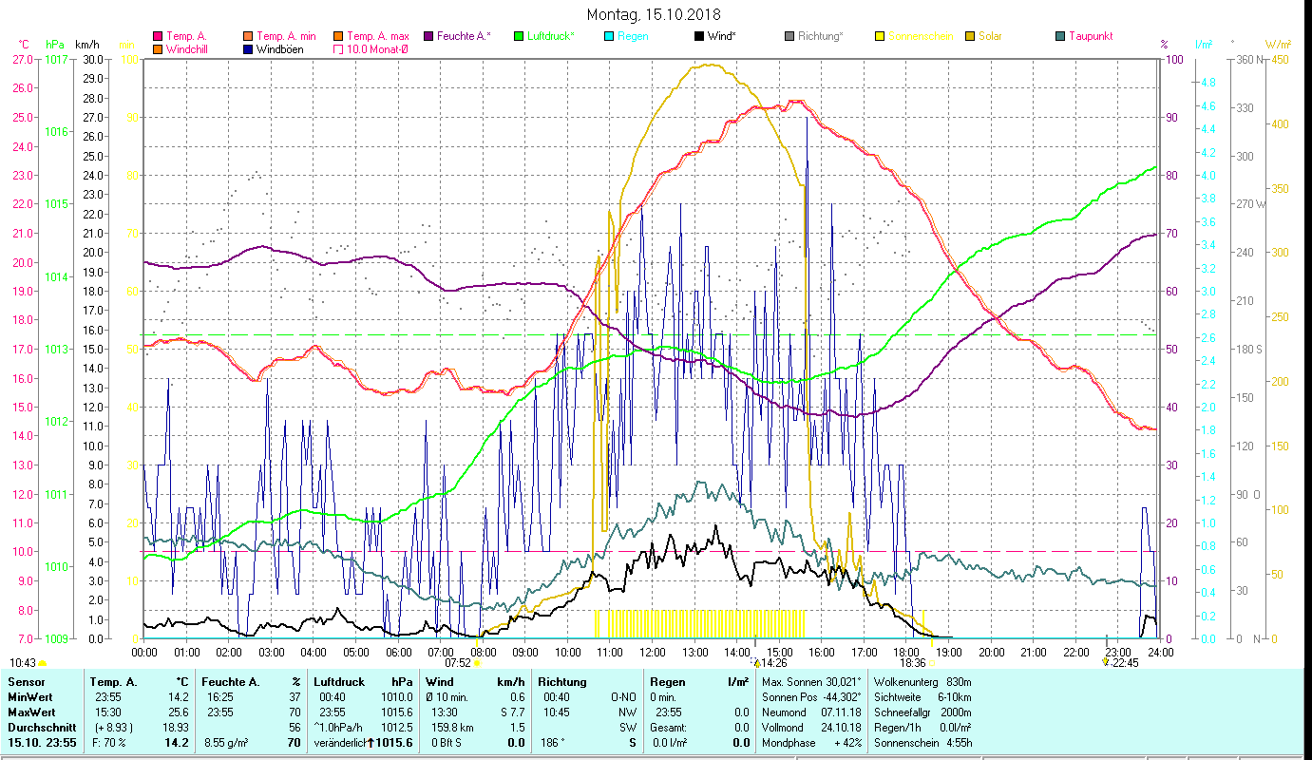This screenshot has height=760, width=1312.
Task: Click the sunset icon at 18:36
Action: pos(930,663)
